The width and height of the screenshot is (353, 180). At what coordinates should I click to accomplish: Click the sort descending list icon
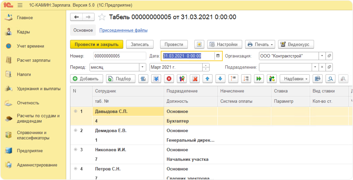click(x=246, y=79)
